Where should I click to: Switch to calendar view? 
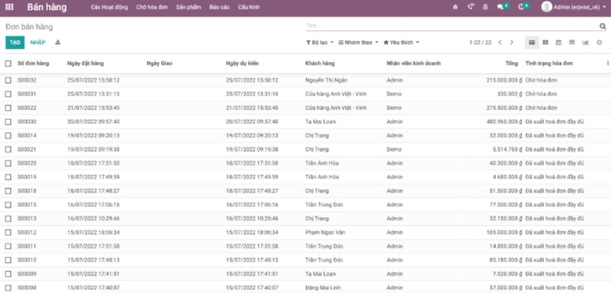558,43
